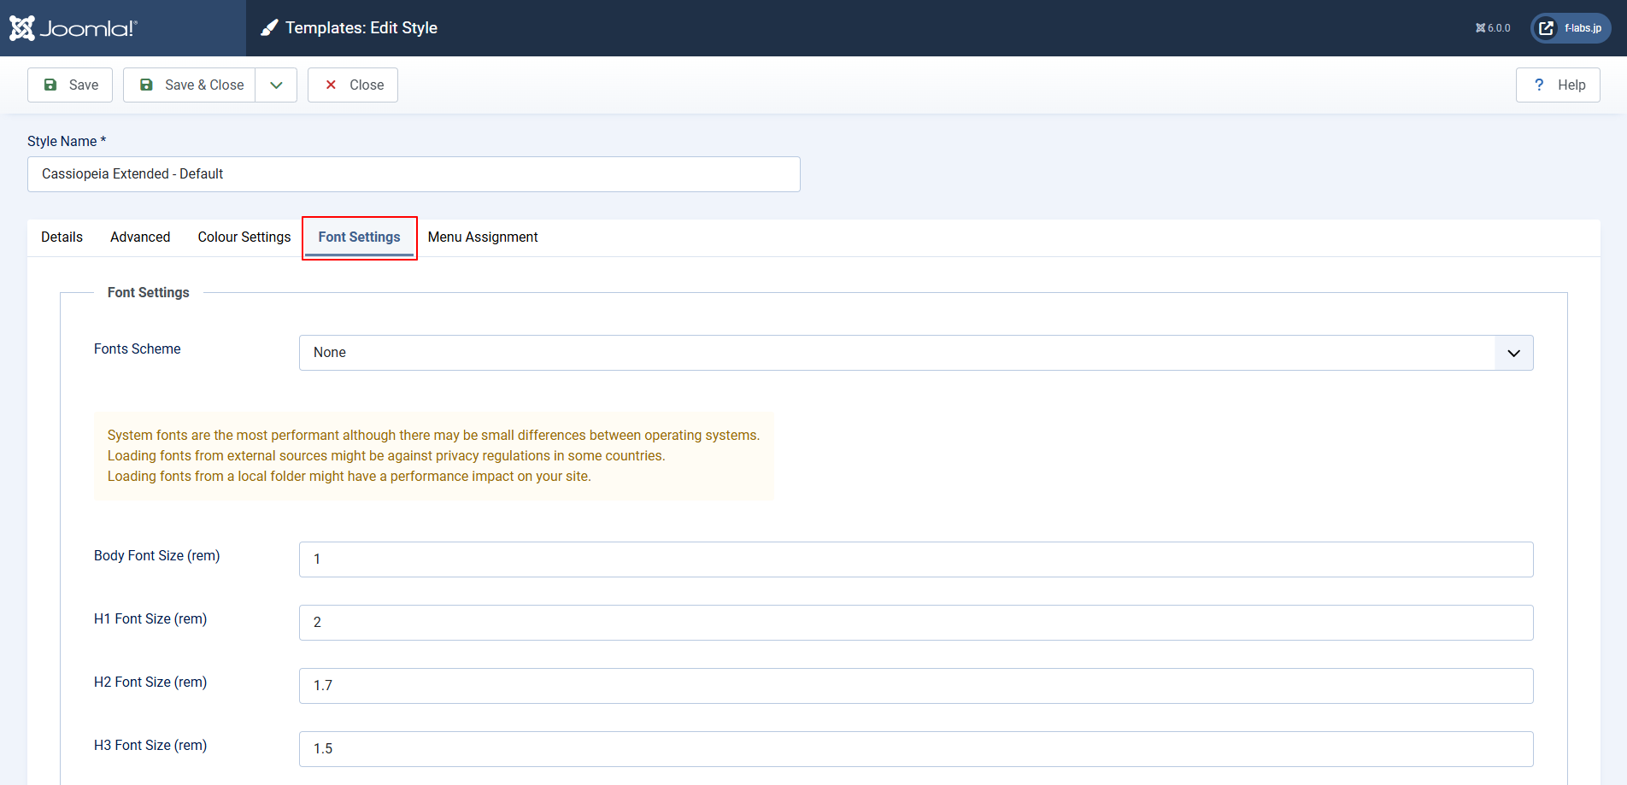The height and width of the screenshot is (785, 1627).
Task: Click the Joomla 6.0.0 version indicator
Action: [x=1493, y=28]
